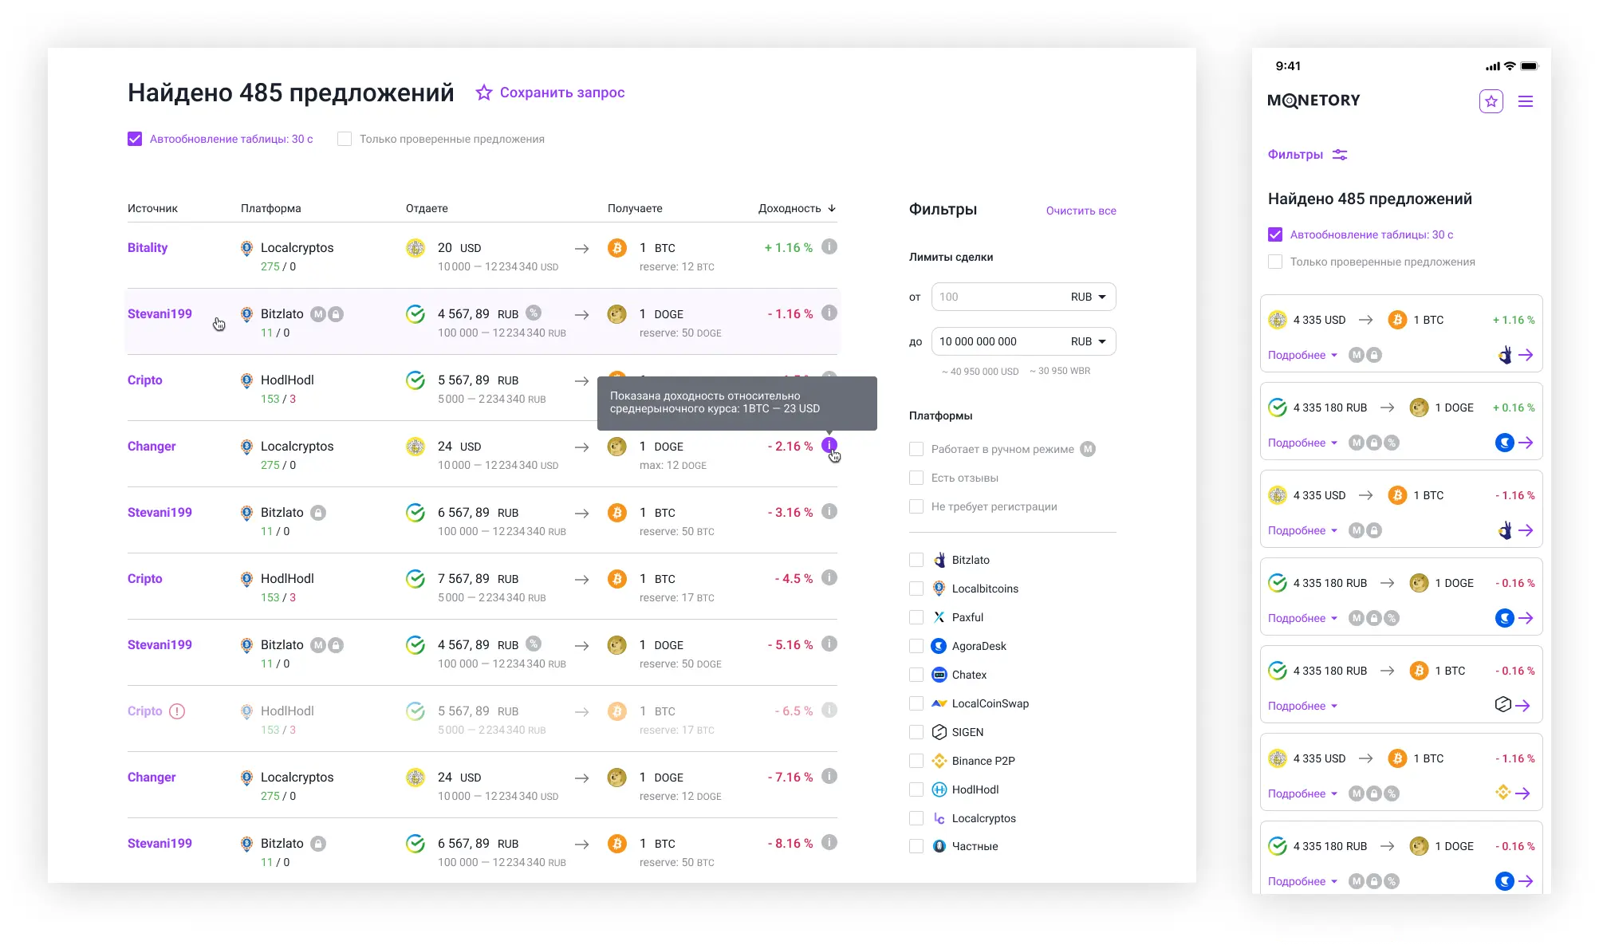The image size is (1599, 945).
Task: Click the '~ 40 950 000 USD' conversion text
Action: 980,371
